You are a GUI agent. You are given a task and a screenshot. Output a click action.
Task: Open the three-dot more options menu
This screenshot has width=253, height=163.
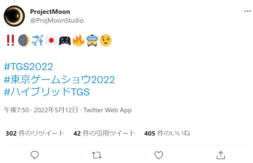click(247, 11)
